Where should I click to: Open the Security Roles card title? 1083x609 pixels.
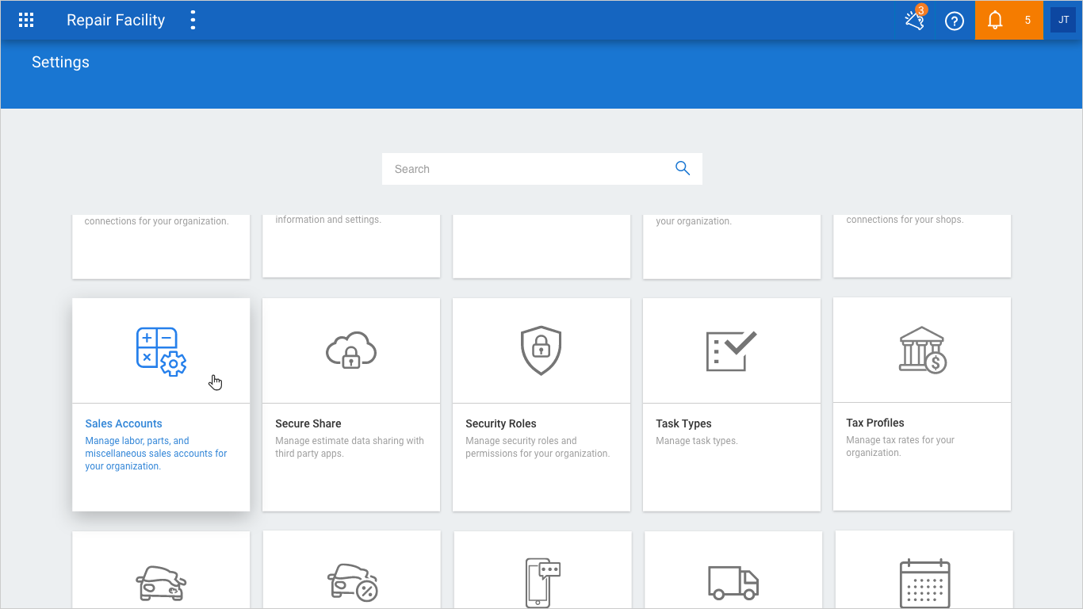point(501,423)
